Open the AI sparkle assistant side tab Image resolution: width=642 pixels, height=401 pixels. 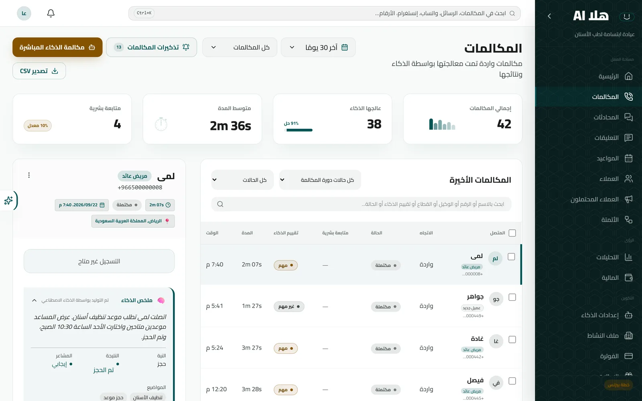(8, 200)
